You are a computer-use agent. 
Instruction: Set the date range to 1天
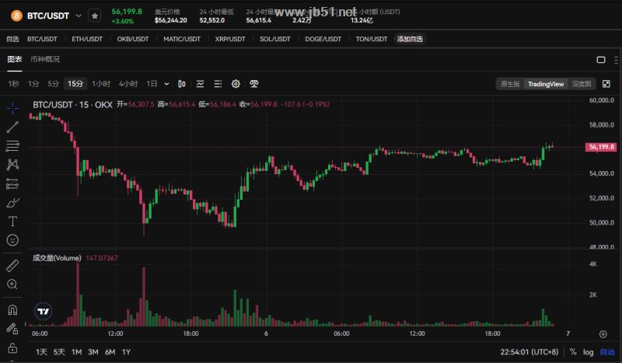coord(41,352)
